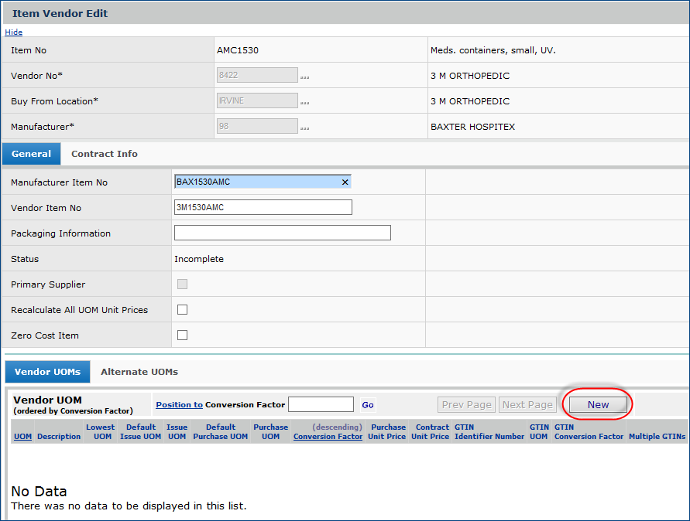Select the General tab
This screenshot has height=521, width=690.
coord(31,154)
